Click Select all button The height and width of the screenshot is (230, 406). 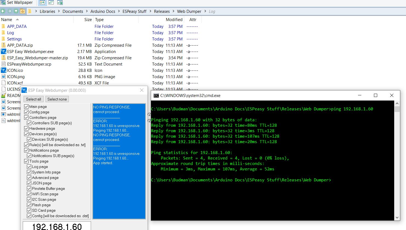33,99
